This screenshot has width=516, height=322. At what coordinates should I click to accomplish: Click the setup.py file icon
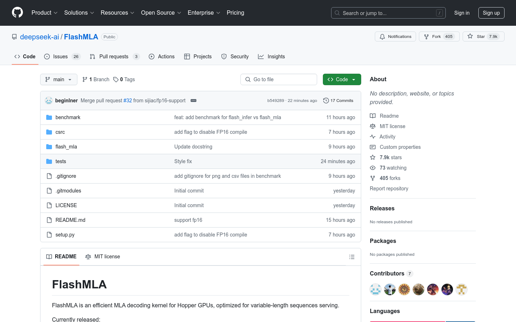click(49, 235)
